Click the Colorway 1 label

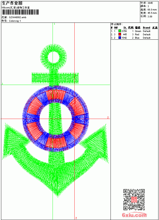(15, 21)
